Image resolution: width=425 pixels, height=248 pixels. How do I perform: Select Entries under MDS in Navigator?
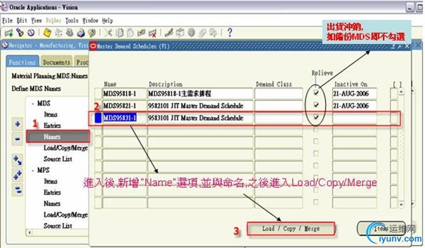pos(52,125)
